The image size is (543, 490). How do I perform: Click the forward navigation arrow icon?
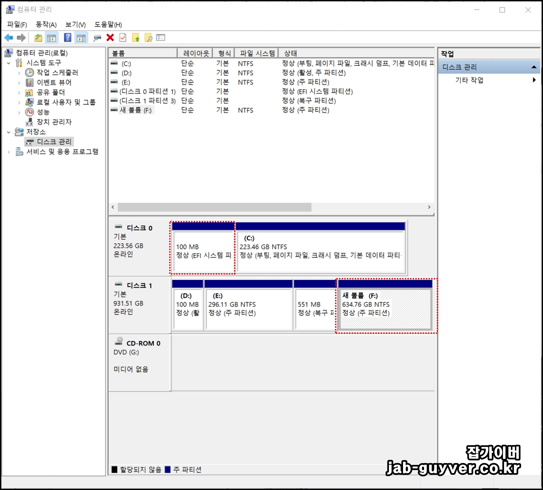point(21,38)
